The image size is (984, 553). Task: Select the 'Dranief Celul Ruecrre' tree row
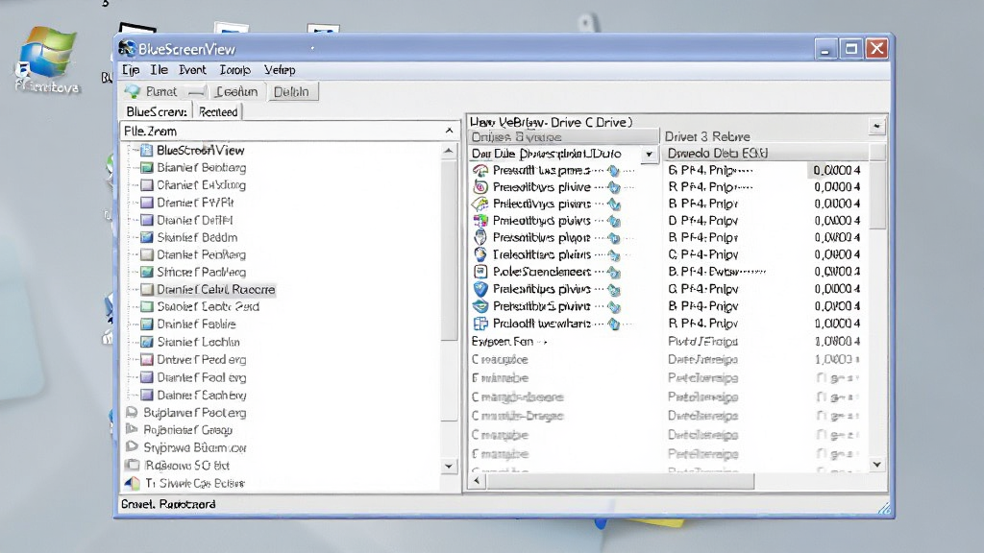point(216,290)
